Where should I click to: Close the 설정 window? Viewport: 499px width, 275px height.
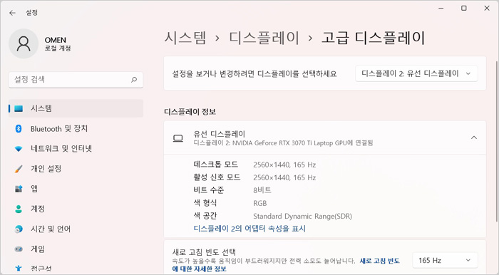[x=487, y=9]
